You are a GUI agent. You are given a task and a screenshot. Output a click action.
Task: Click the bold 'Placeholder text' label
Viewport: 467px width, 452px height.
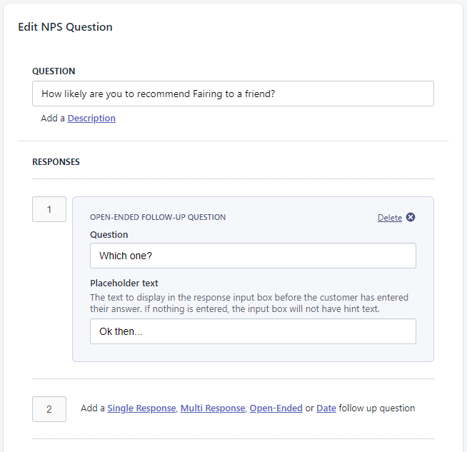coord(124,283)
